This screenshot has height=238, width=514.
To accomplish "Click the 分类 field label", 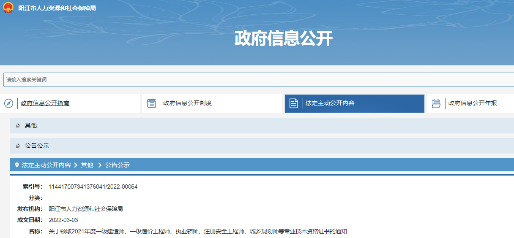I will (x=36, y=198).
